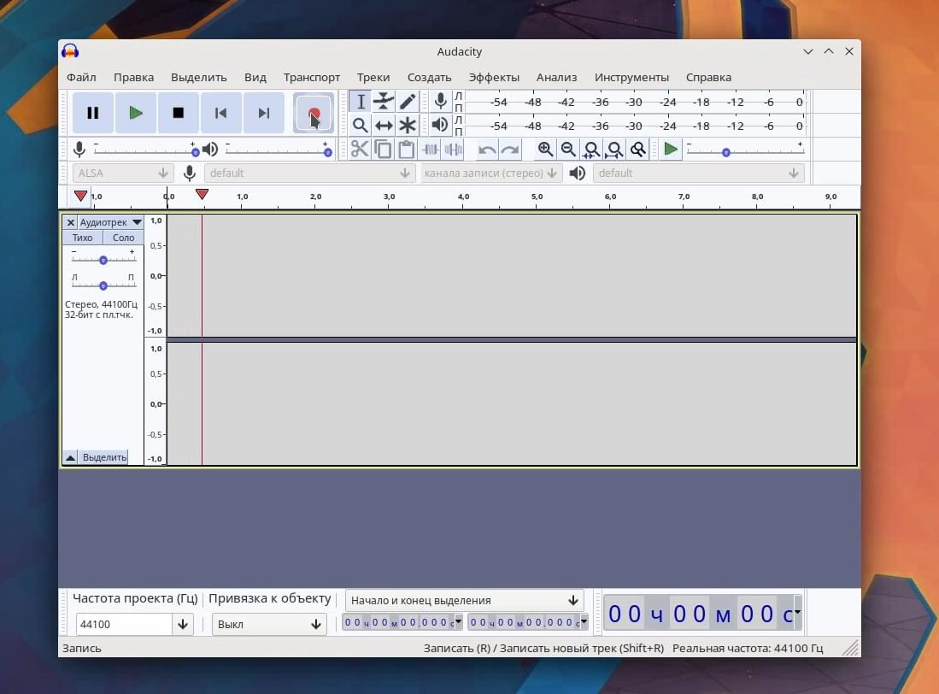Screen dimensions: 939x694
Task: Adjust the track pan Л/П slider handle
Action: pyautogui.click(x=103, y=285)
